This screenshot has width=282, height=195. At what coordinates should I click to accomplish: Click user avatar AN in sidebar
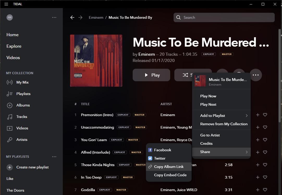[x=10, y=17]
